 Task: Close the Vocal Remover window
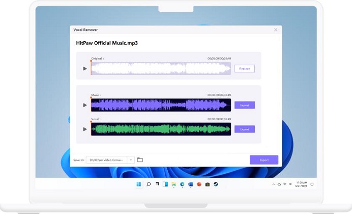tap(276, 30)
